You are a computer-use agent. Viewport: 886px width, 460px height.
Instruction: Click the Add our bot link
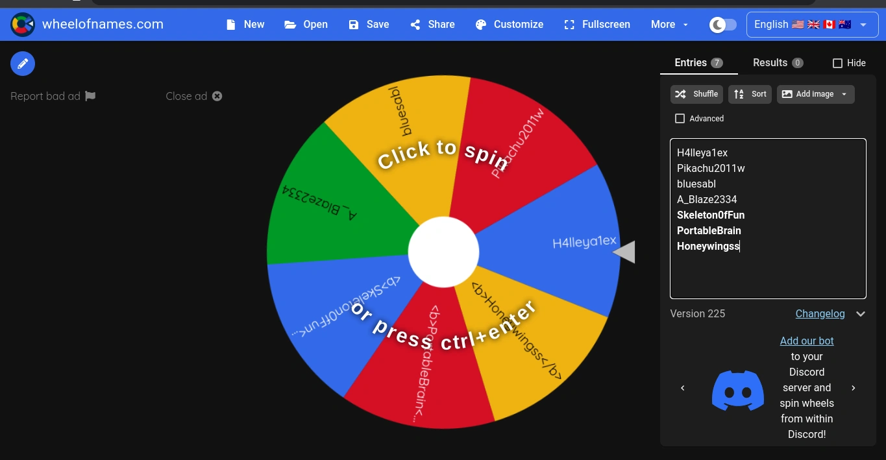(x=806, y=341)
